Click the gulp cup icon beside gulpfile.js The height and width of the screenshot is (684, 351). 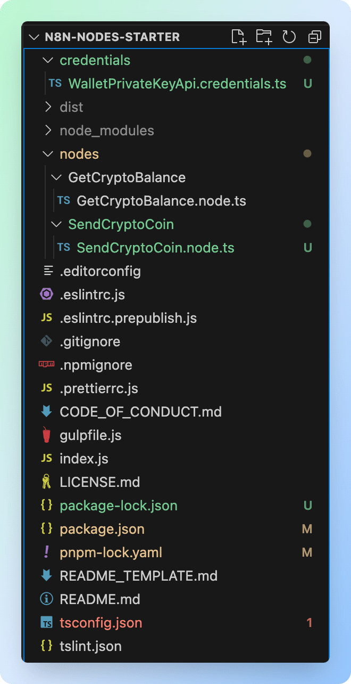(x=47, y=435)
